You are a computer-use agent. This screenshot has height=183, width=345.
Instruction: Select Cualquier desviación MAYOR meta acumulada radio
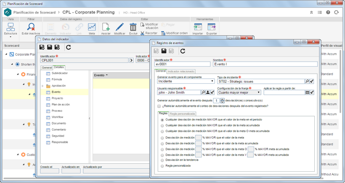pos(162,126)
